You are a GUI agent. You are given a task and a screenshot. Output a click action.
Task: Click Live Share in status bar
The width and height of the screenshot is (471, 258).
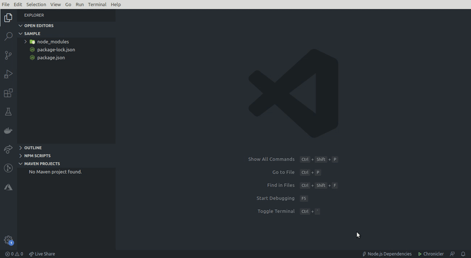point(42,254)
